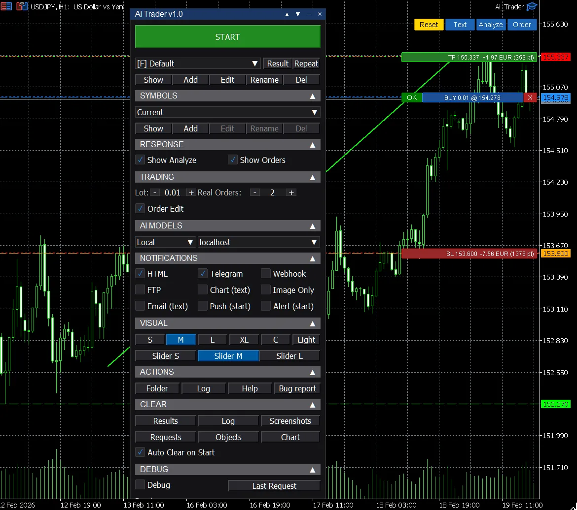
Task: Toggle the Show Orders checkbox
Action: tap(233, 160)
